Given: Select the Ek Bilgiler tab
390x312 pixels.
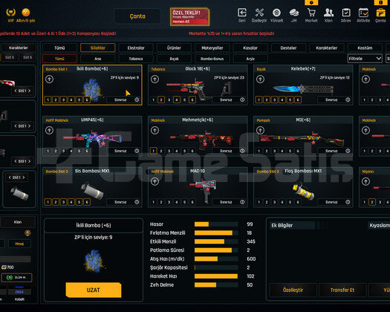Looking at the screenshot, I should 292,225.
